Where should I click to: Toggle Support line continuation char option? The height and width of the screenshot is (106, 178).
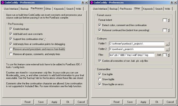pyautogui.click(x=11, y=39)
